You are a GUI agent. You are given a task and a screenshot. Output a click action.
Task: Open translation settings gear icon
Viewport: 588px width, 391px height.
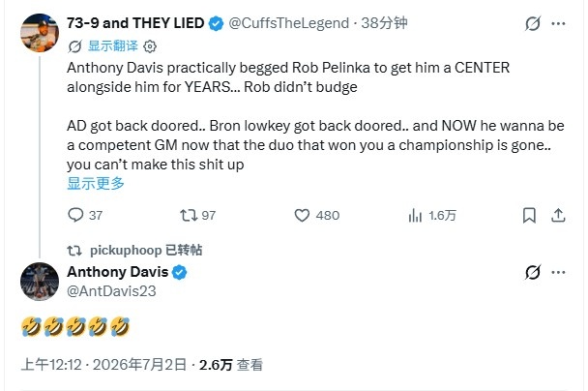click(150, 46)
